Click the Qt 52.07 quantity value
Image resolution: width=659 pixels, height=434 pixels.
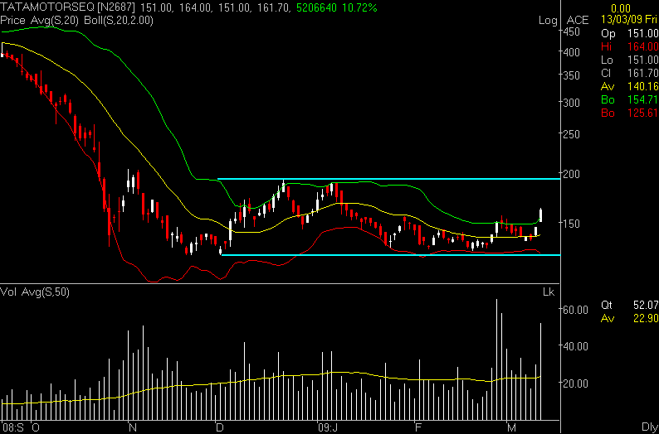630,306
